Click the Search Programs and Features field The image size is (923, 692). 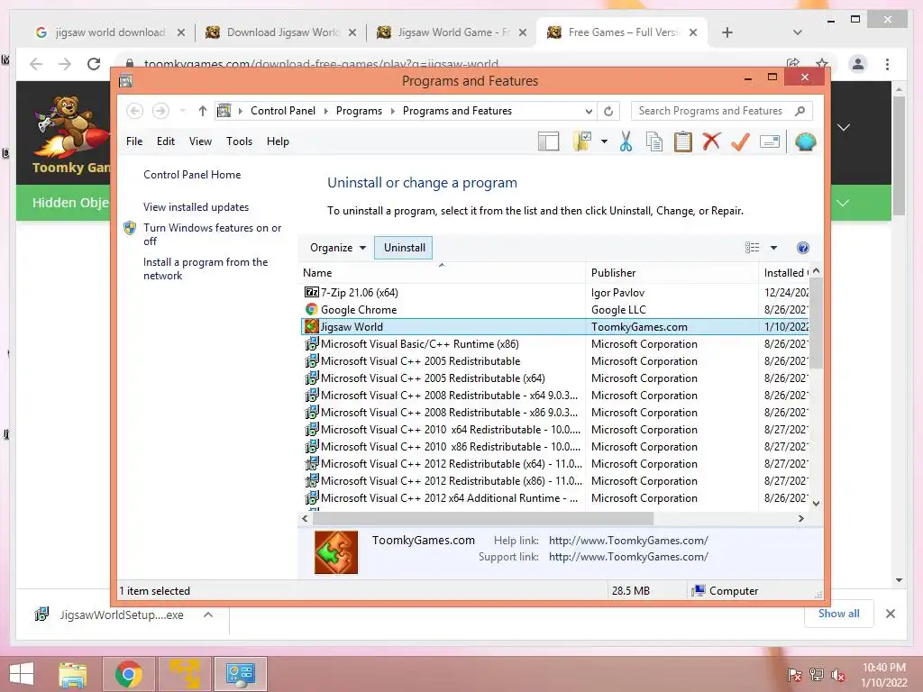point(722,111)
